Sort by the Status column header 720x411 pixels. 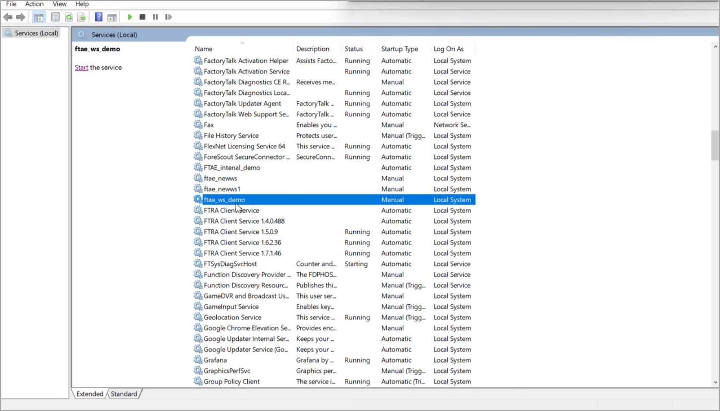click(x=353, y=49)
